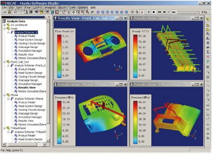Expand the Air conditioner tree node
Screen dimensions: 212x154
click(x=5, y=25)
